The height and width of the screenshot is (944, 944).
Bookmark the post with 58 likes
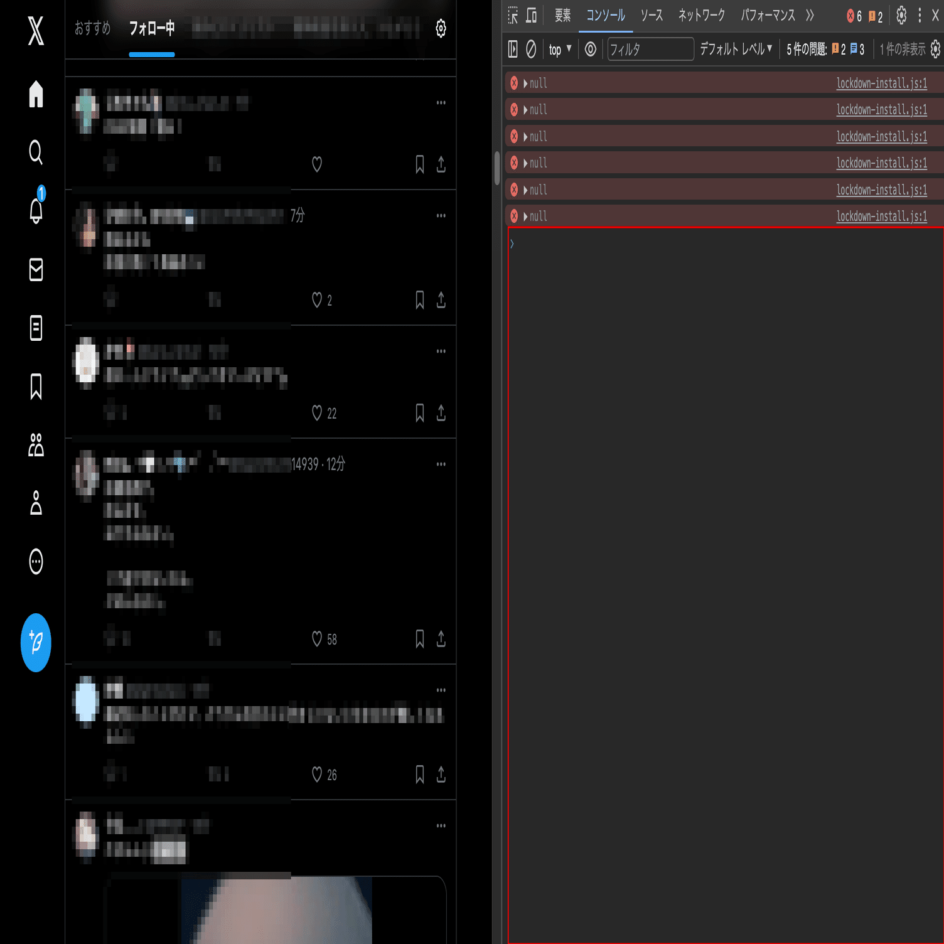coord(420,640)
